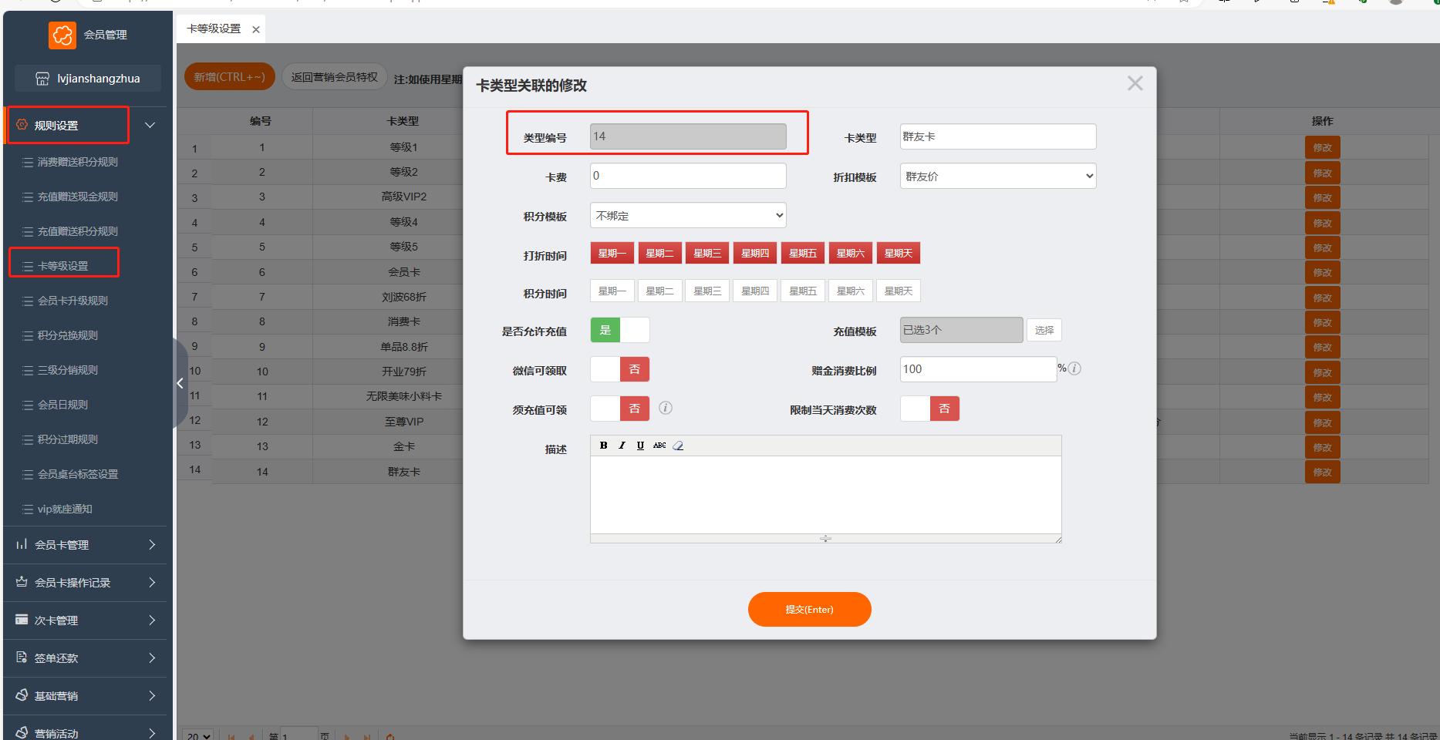1440x740 pixels.
Task: Click the 营销活动 icon in sidebar
Action: pyautogui.click(x=22, y=732)
